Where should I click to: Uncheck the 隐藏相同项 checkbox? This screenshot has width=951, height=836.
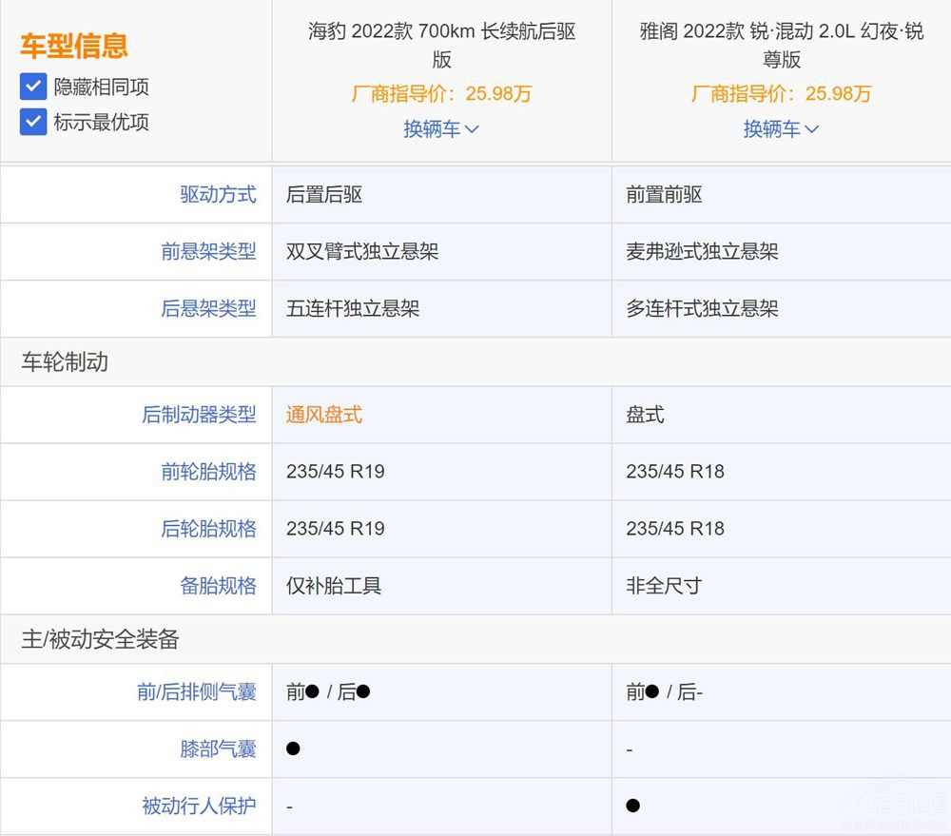coord(33,87)
